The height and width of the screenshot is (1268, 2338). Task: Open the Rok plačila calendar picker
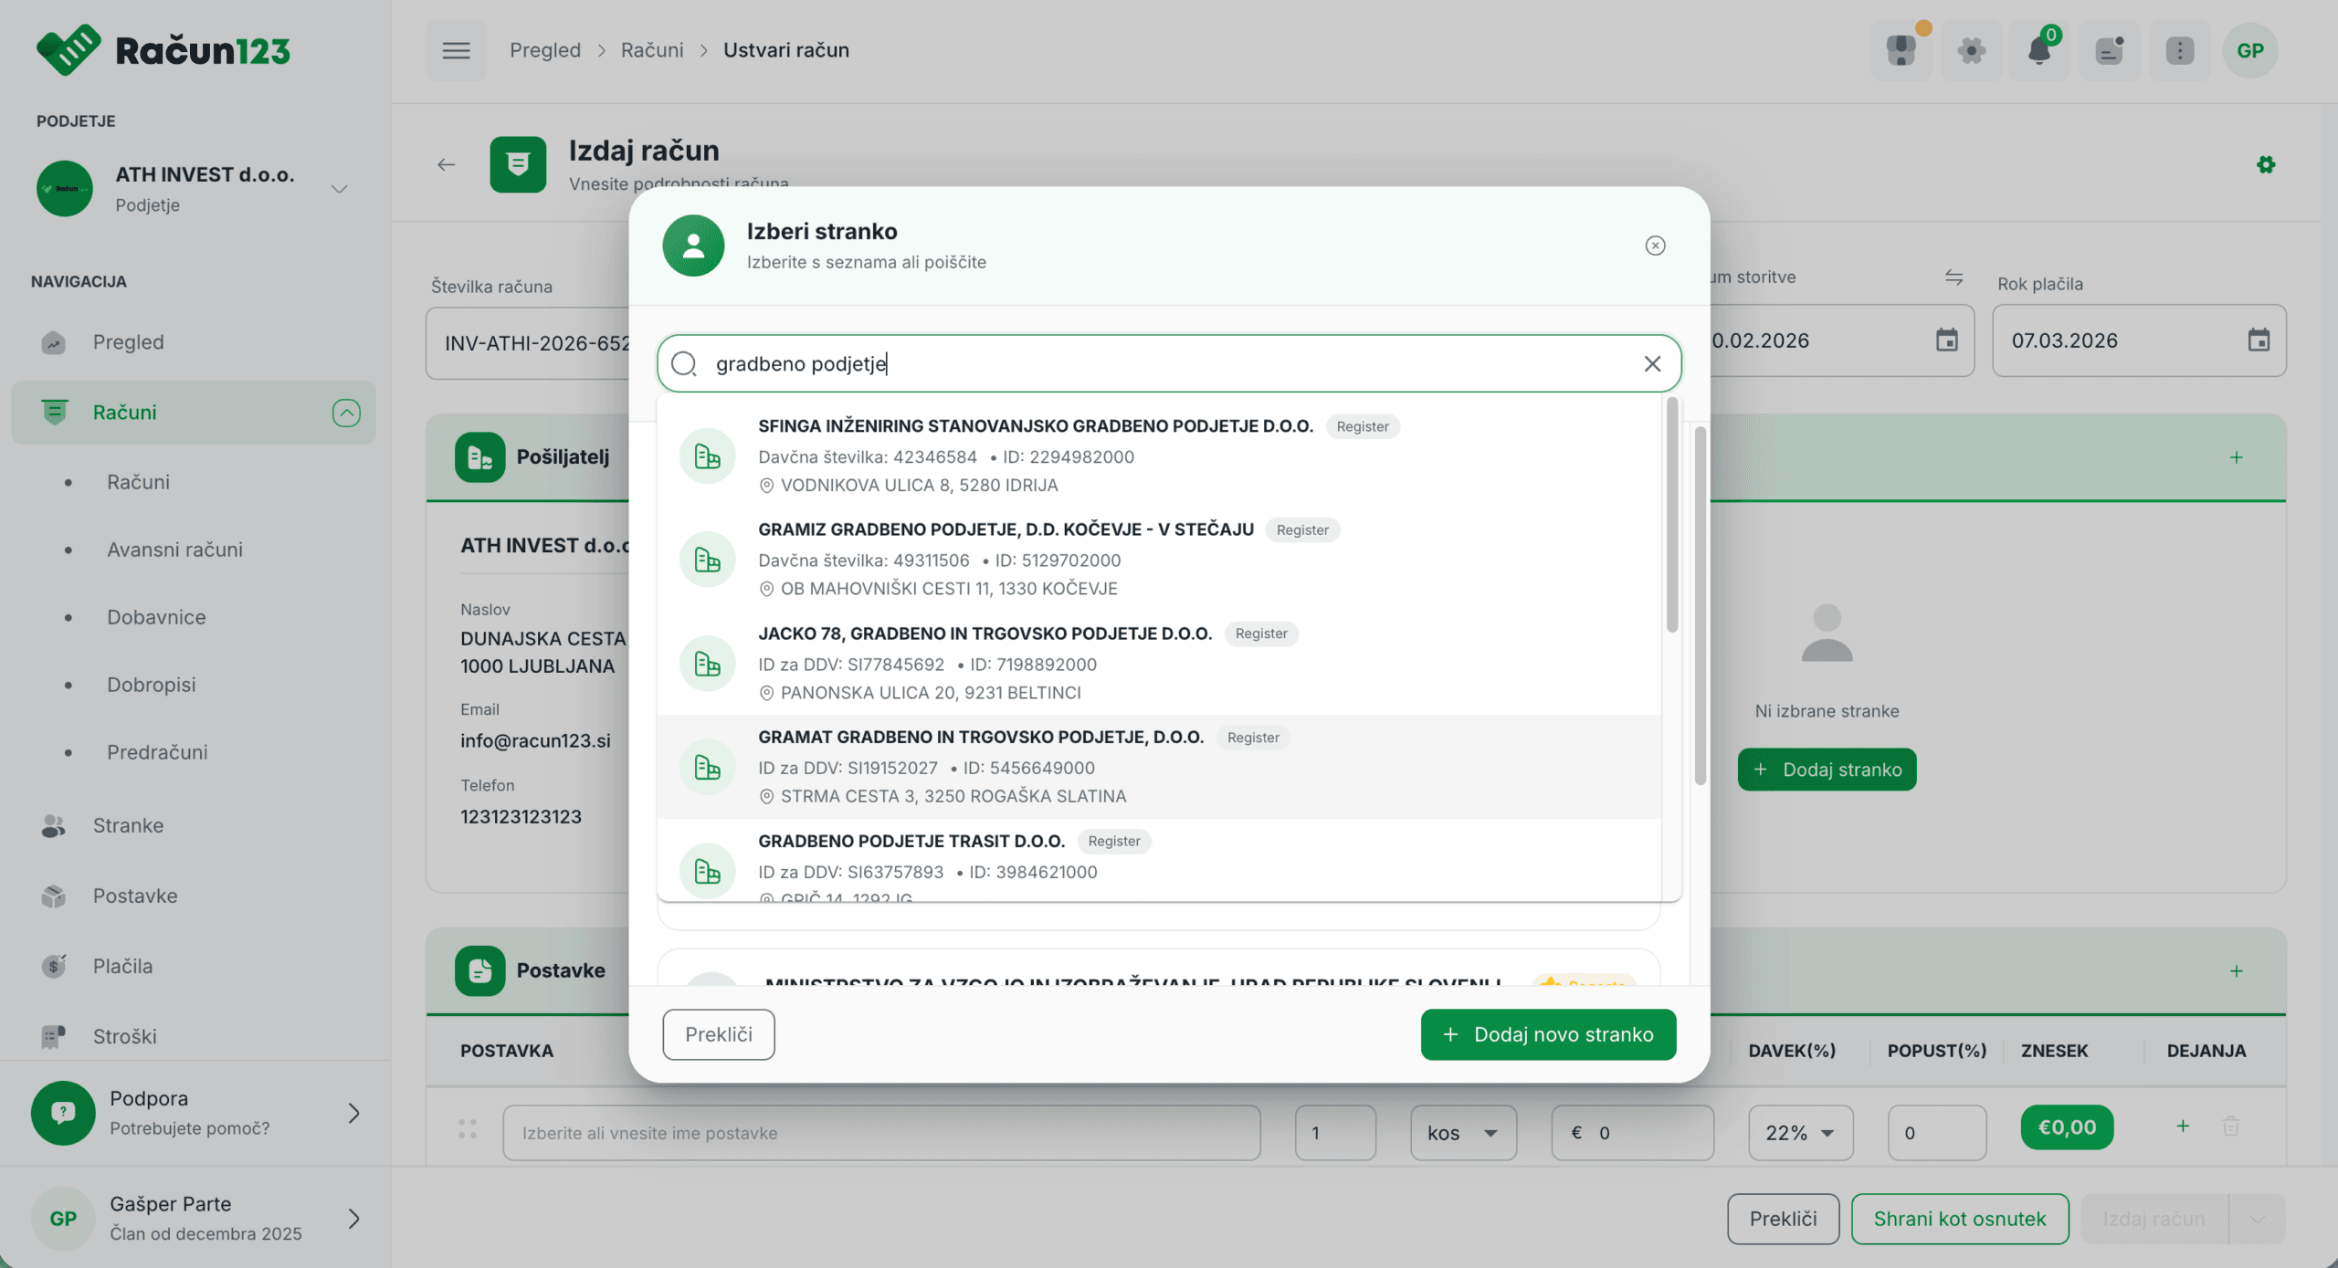(2258, 341)
